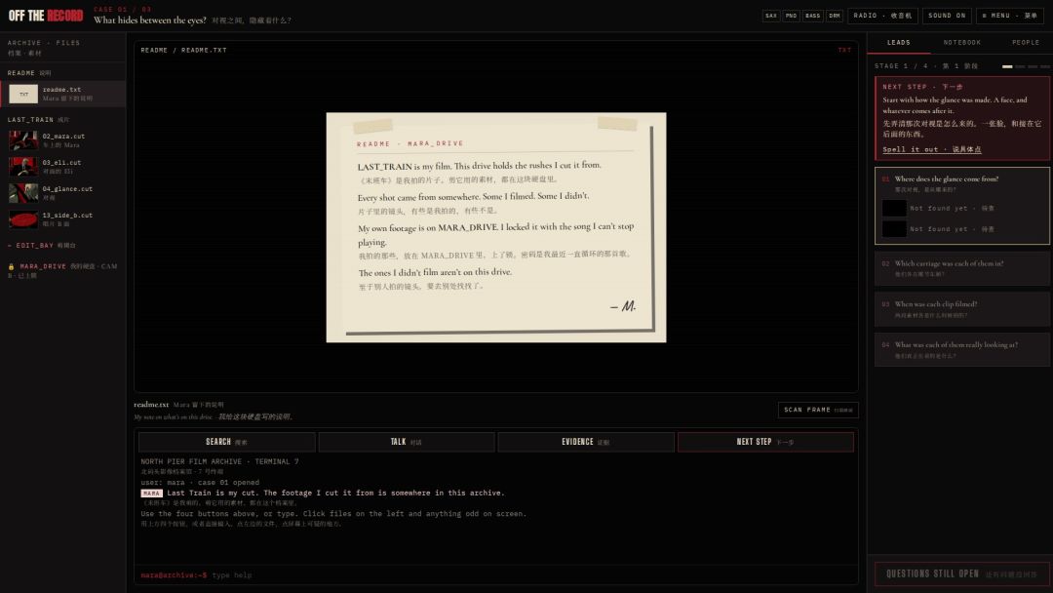Toggle the PNO piano track
1053x593 pixels.
(791, 16)
